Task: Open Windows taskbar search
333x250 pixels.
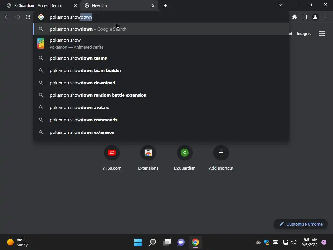Action: (x=153, y=242)
